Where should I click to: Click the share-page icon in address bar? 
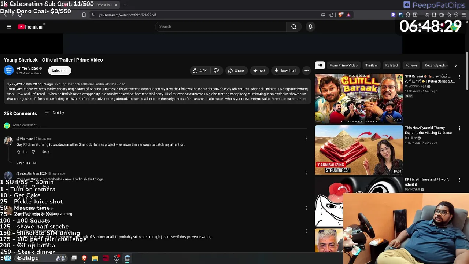[331, 15]
